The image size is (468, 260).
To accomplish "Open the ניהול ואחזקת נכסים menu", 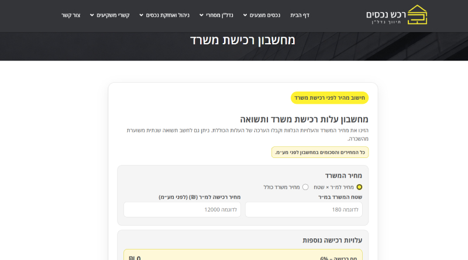I will 167,15.
